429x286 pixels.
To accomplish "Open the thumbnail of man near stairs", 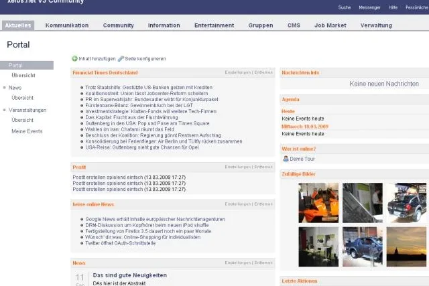I will [x=363, y=203].
